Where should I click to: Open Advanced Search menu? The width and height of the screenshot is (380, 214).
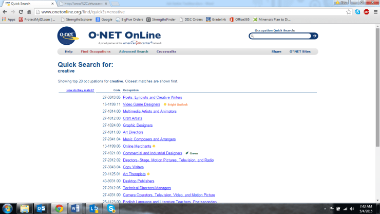[x=134, y=51]
